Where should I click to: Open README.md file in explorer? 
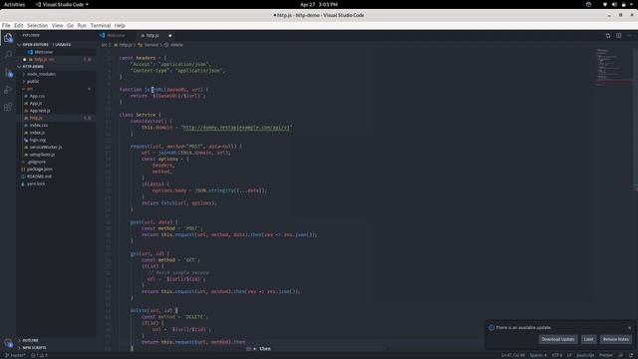coord(39,177)
